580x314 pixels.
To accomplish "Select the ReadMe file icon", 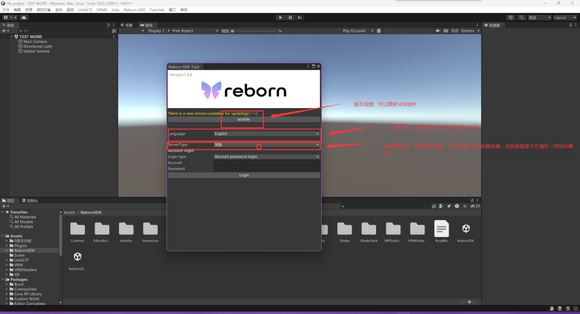I will [442, 229].
